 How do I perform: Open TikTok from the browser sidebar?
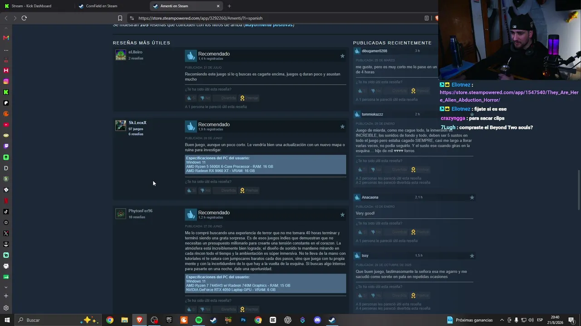6,211
